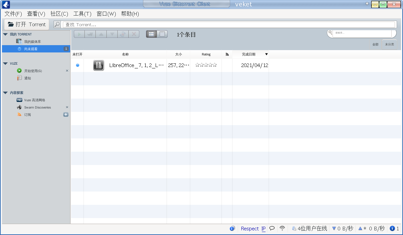403x235 pixels.
Task: Select 我的媒体库 in the sidebar
Action: 36,41
